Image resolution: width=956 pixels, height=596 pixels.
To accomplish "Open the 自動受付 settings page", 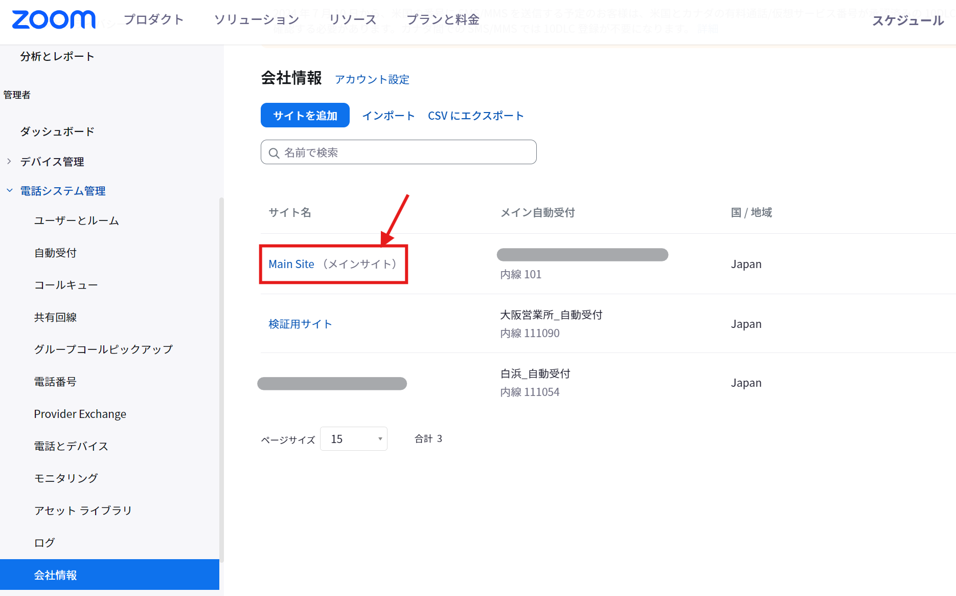I will tap(55, 252).
